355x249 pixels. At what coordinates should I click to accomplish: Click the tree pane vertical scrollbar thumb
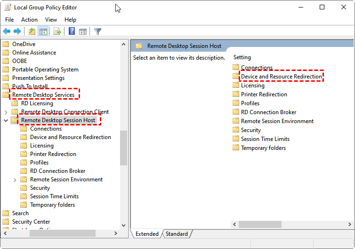(x=124, y=148)
